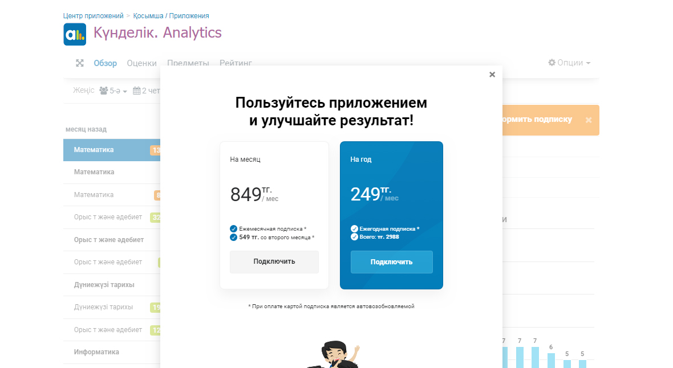Follow the Қосымша / Приложения breadcrumb link

(171, 16)
